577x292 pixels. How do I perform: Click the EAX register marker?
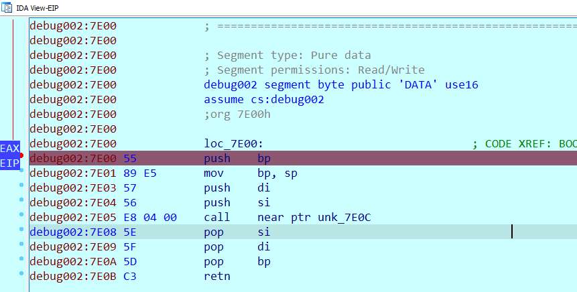click(9, 148)
